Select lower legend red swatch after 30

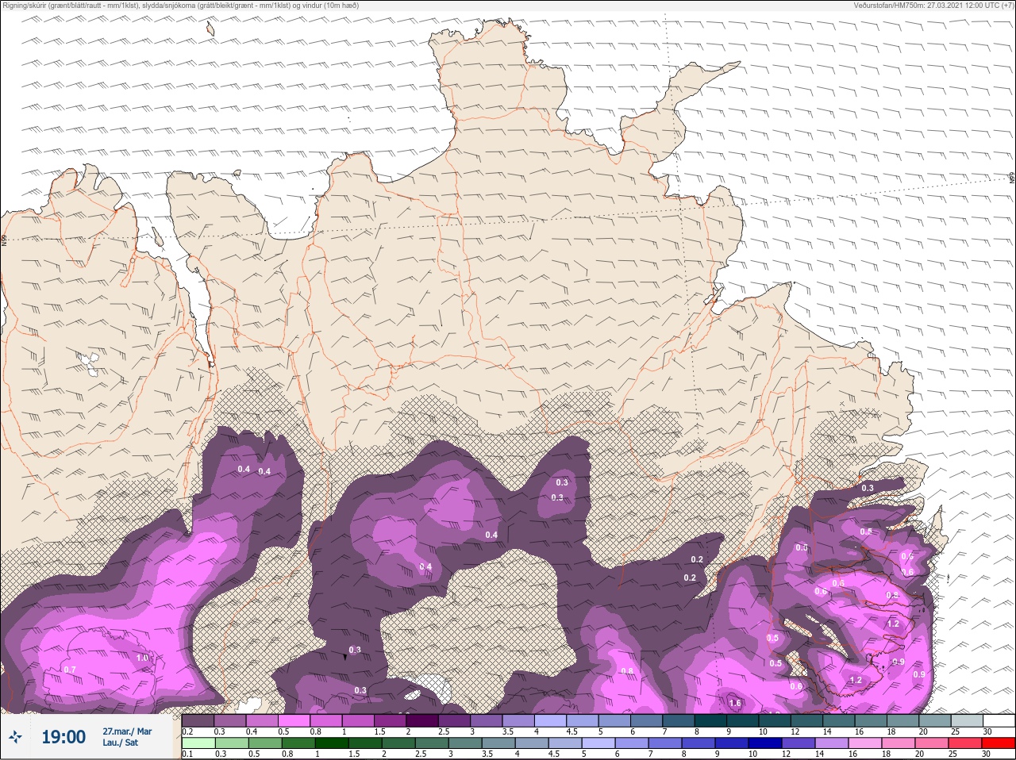click(999, 743)
